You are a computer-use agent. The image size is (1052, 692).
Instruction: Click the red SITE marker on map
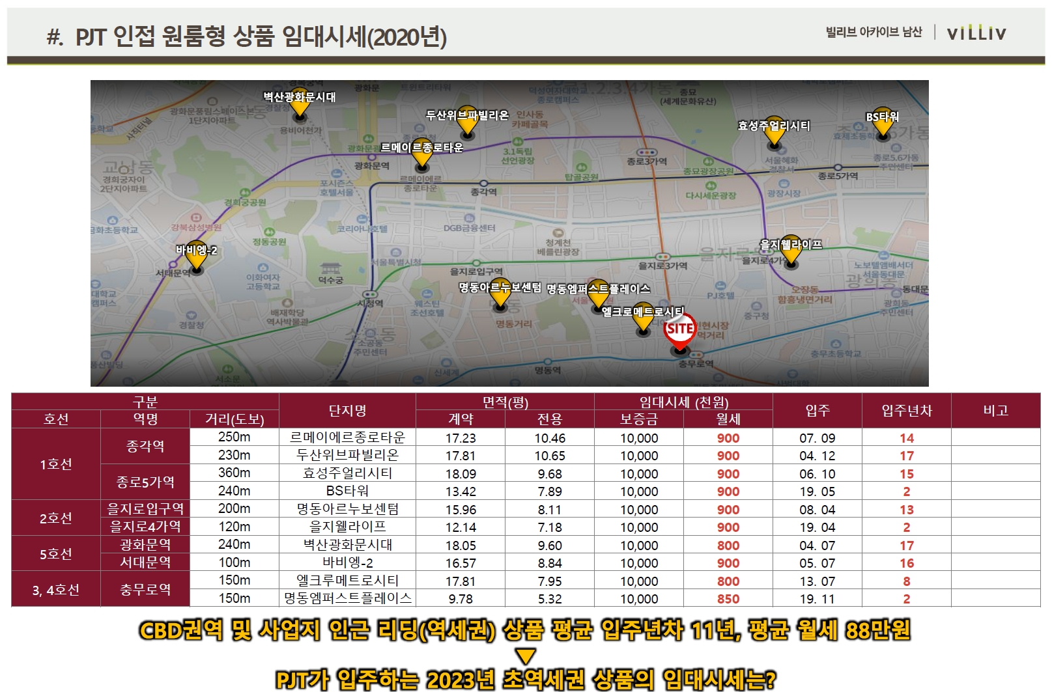point(679,332)
